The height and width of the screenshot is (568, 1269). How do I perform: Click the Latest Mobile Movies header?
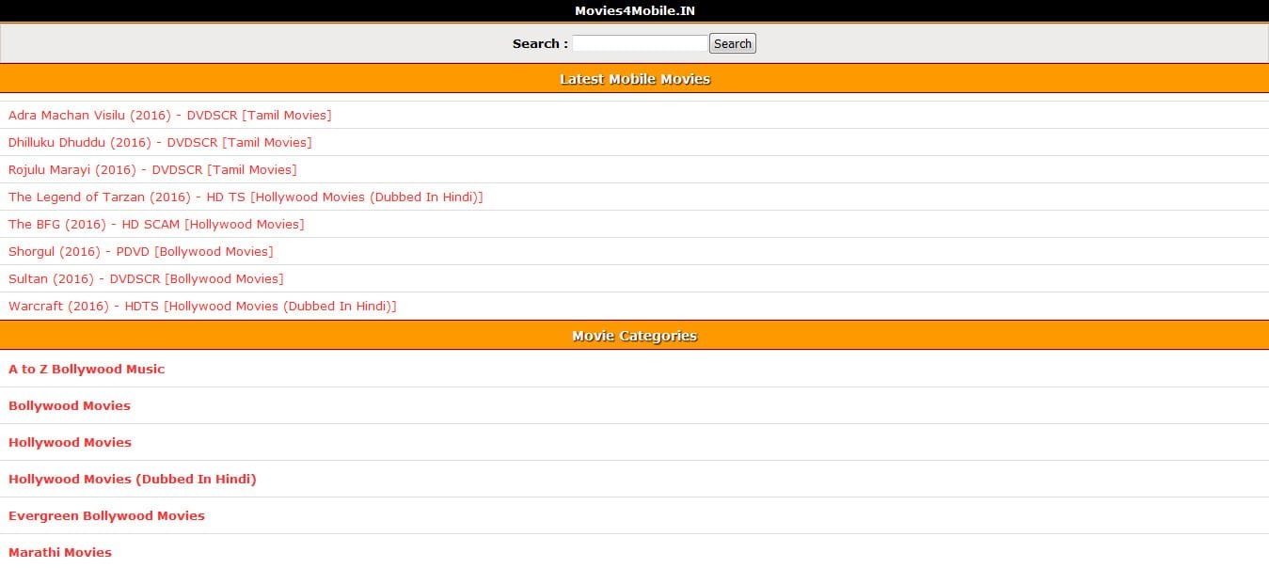[635, 79]
